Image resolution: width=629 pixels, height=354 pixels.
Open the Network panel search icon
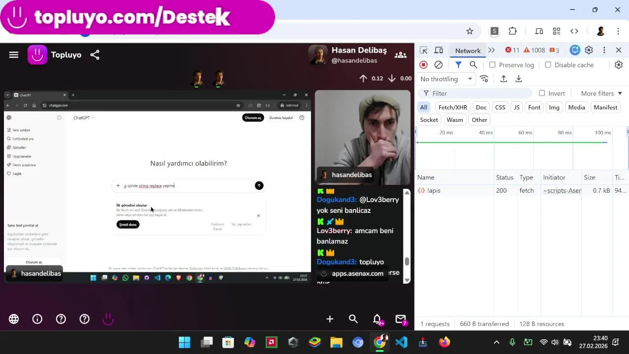pos(473,65)
